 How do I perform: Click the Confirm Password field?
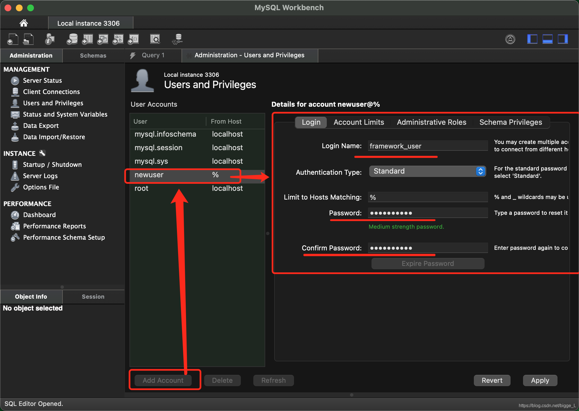428,248
